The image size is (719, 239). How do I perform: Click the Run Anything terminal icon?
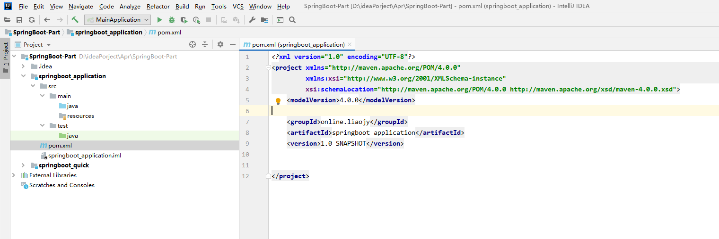point(280,20)
